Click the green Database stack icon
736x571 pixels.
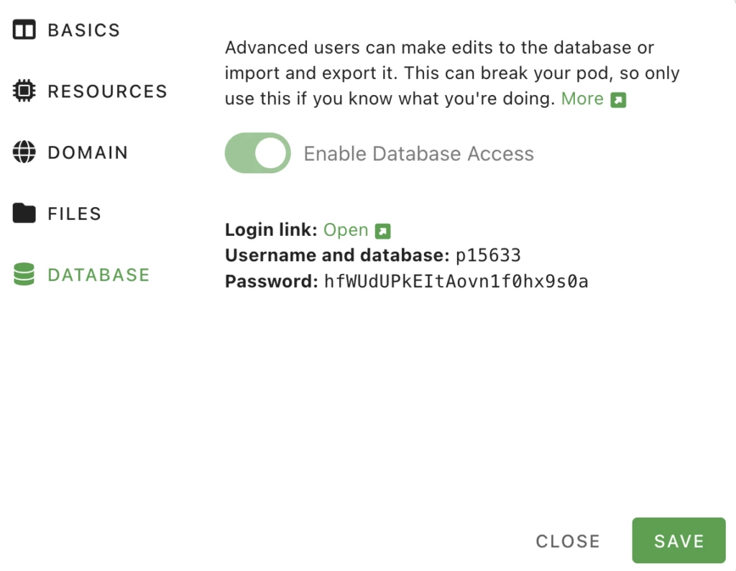[x=24, y=275]
